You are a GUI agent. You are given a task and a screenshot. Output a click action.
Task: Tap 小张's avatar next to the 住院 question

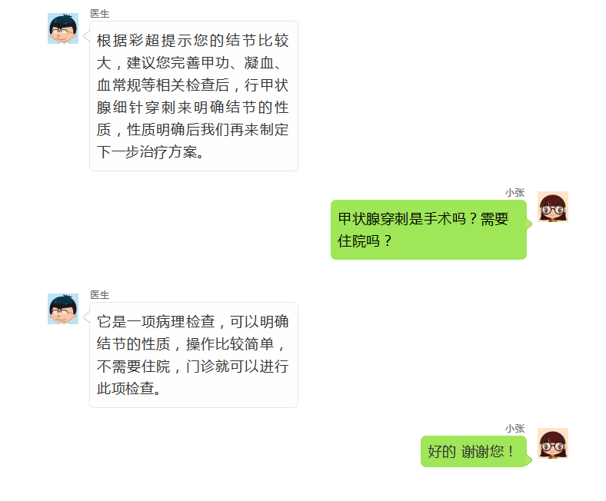point(553,207)
